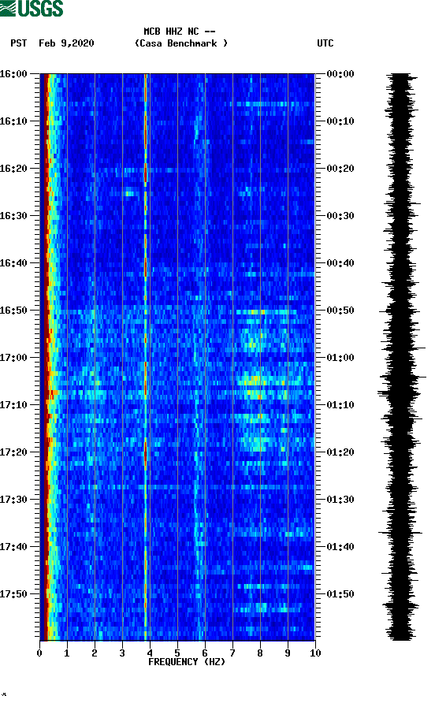The width and height of the screenshot is (435, 703).
Task: Click the 16:20 PST time label
Action: coord(13,168)
